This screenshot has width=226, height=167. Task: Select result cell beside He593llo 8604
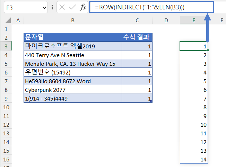(137, 81)
